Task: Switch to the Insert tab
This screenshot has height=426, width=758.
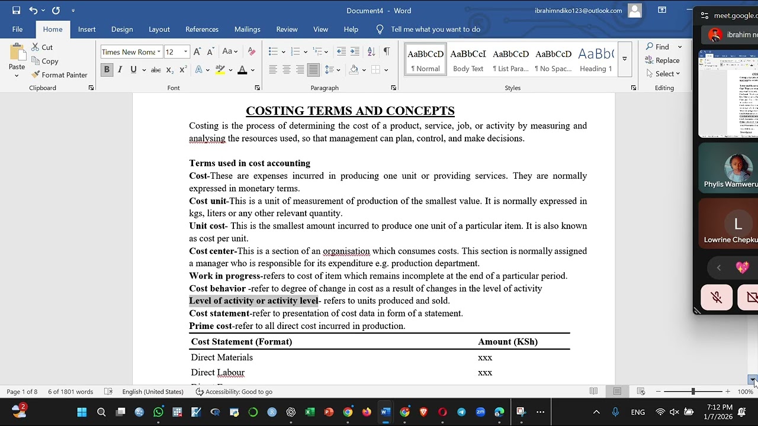Action: click(x=86, y=29)
